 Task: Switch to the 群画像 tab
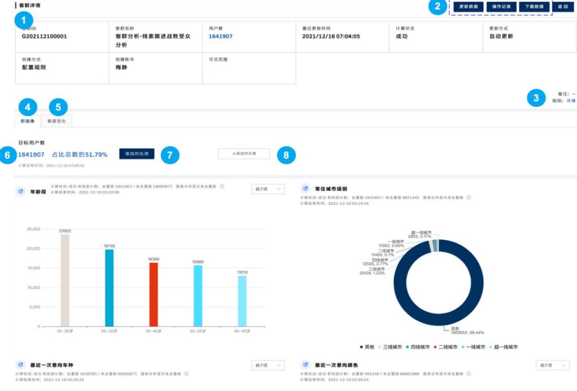pyautogui.click(x=27, y=121)
